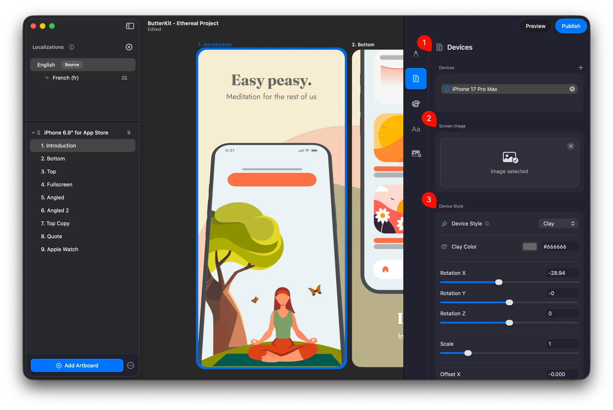Click the Rotation X slider handle
The image size is (613, 410).
(x=499, y=282)
